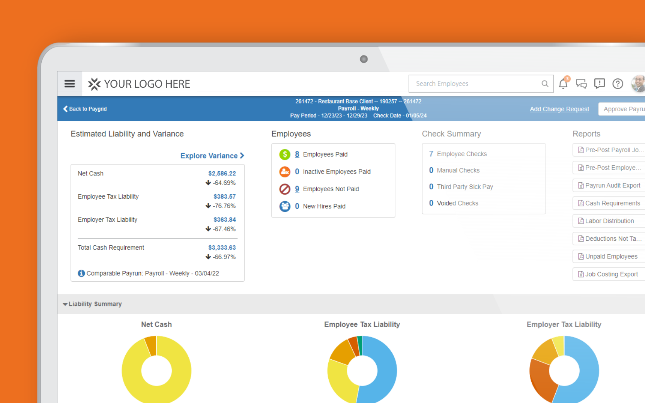Open the Cash Requirements report
Viewport: 645px width, 403px height.
(x=609, y=203)
